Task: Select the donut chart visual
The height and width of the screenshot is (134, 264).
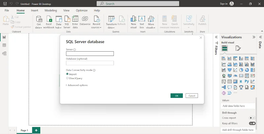Action: (x=247, y=70)
